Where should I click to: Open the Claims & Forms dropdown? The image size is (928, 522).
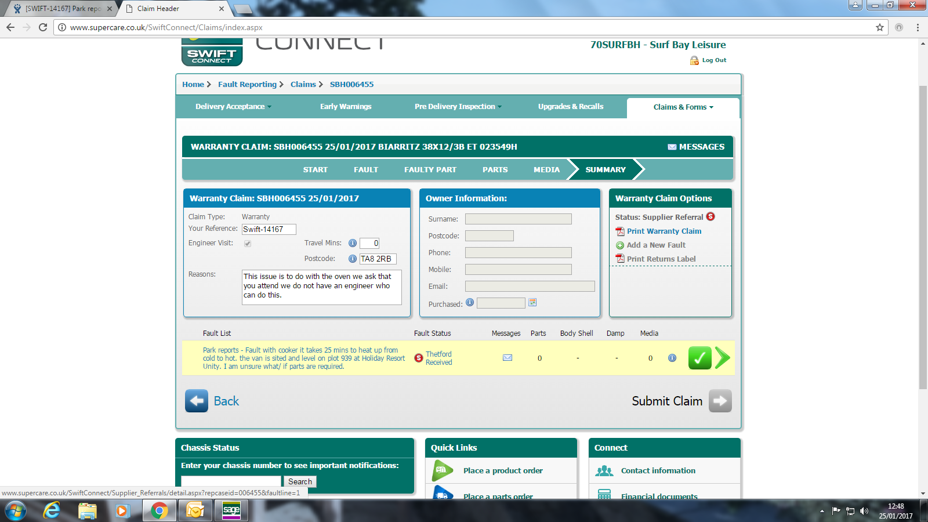683,107
